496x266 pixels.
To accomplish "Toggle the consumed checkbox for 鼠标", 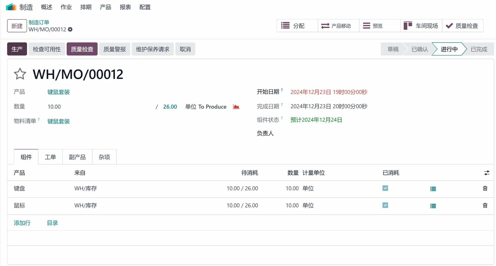I will click(385, 205).
